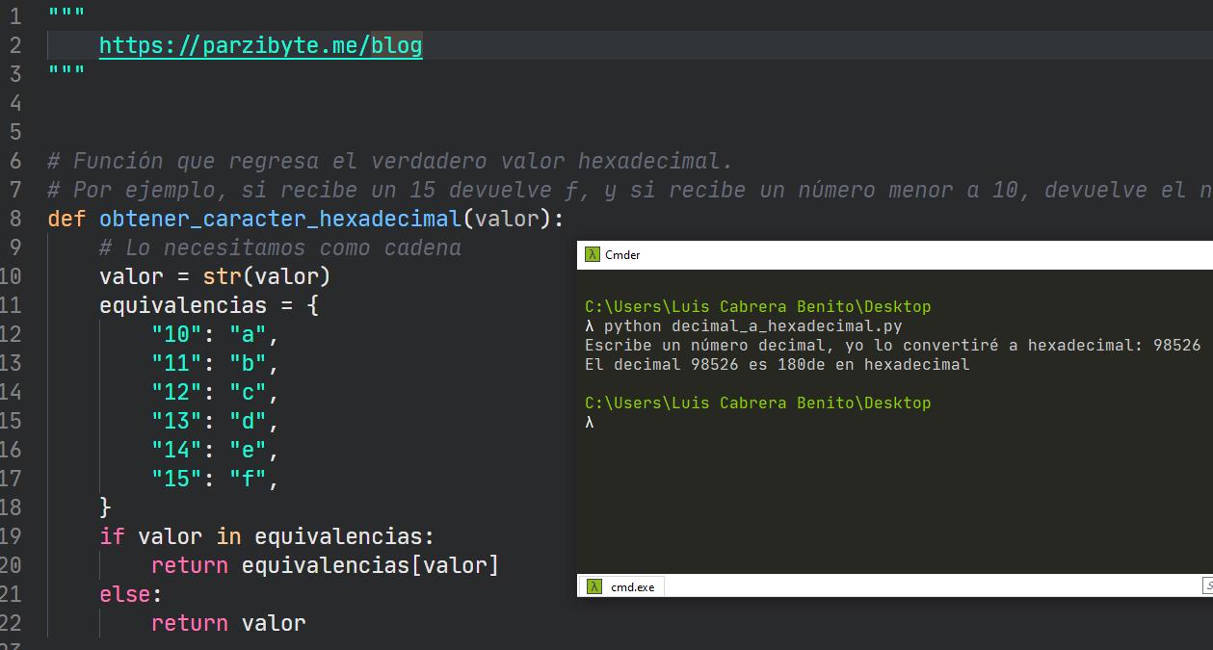This screenshot has height=650, width=1213.
Task: Click the lambda icon on the cmd.exe tab
Action: [595, 586]
